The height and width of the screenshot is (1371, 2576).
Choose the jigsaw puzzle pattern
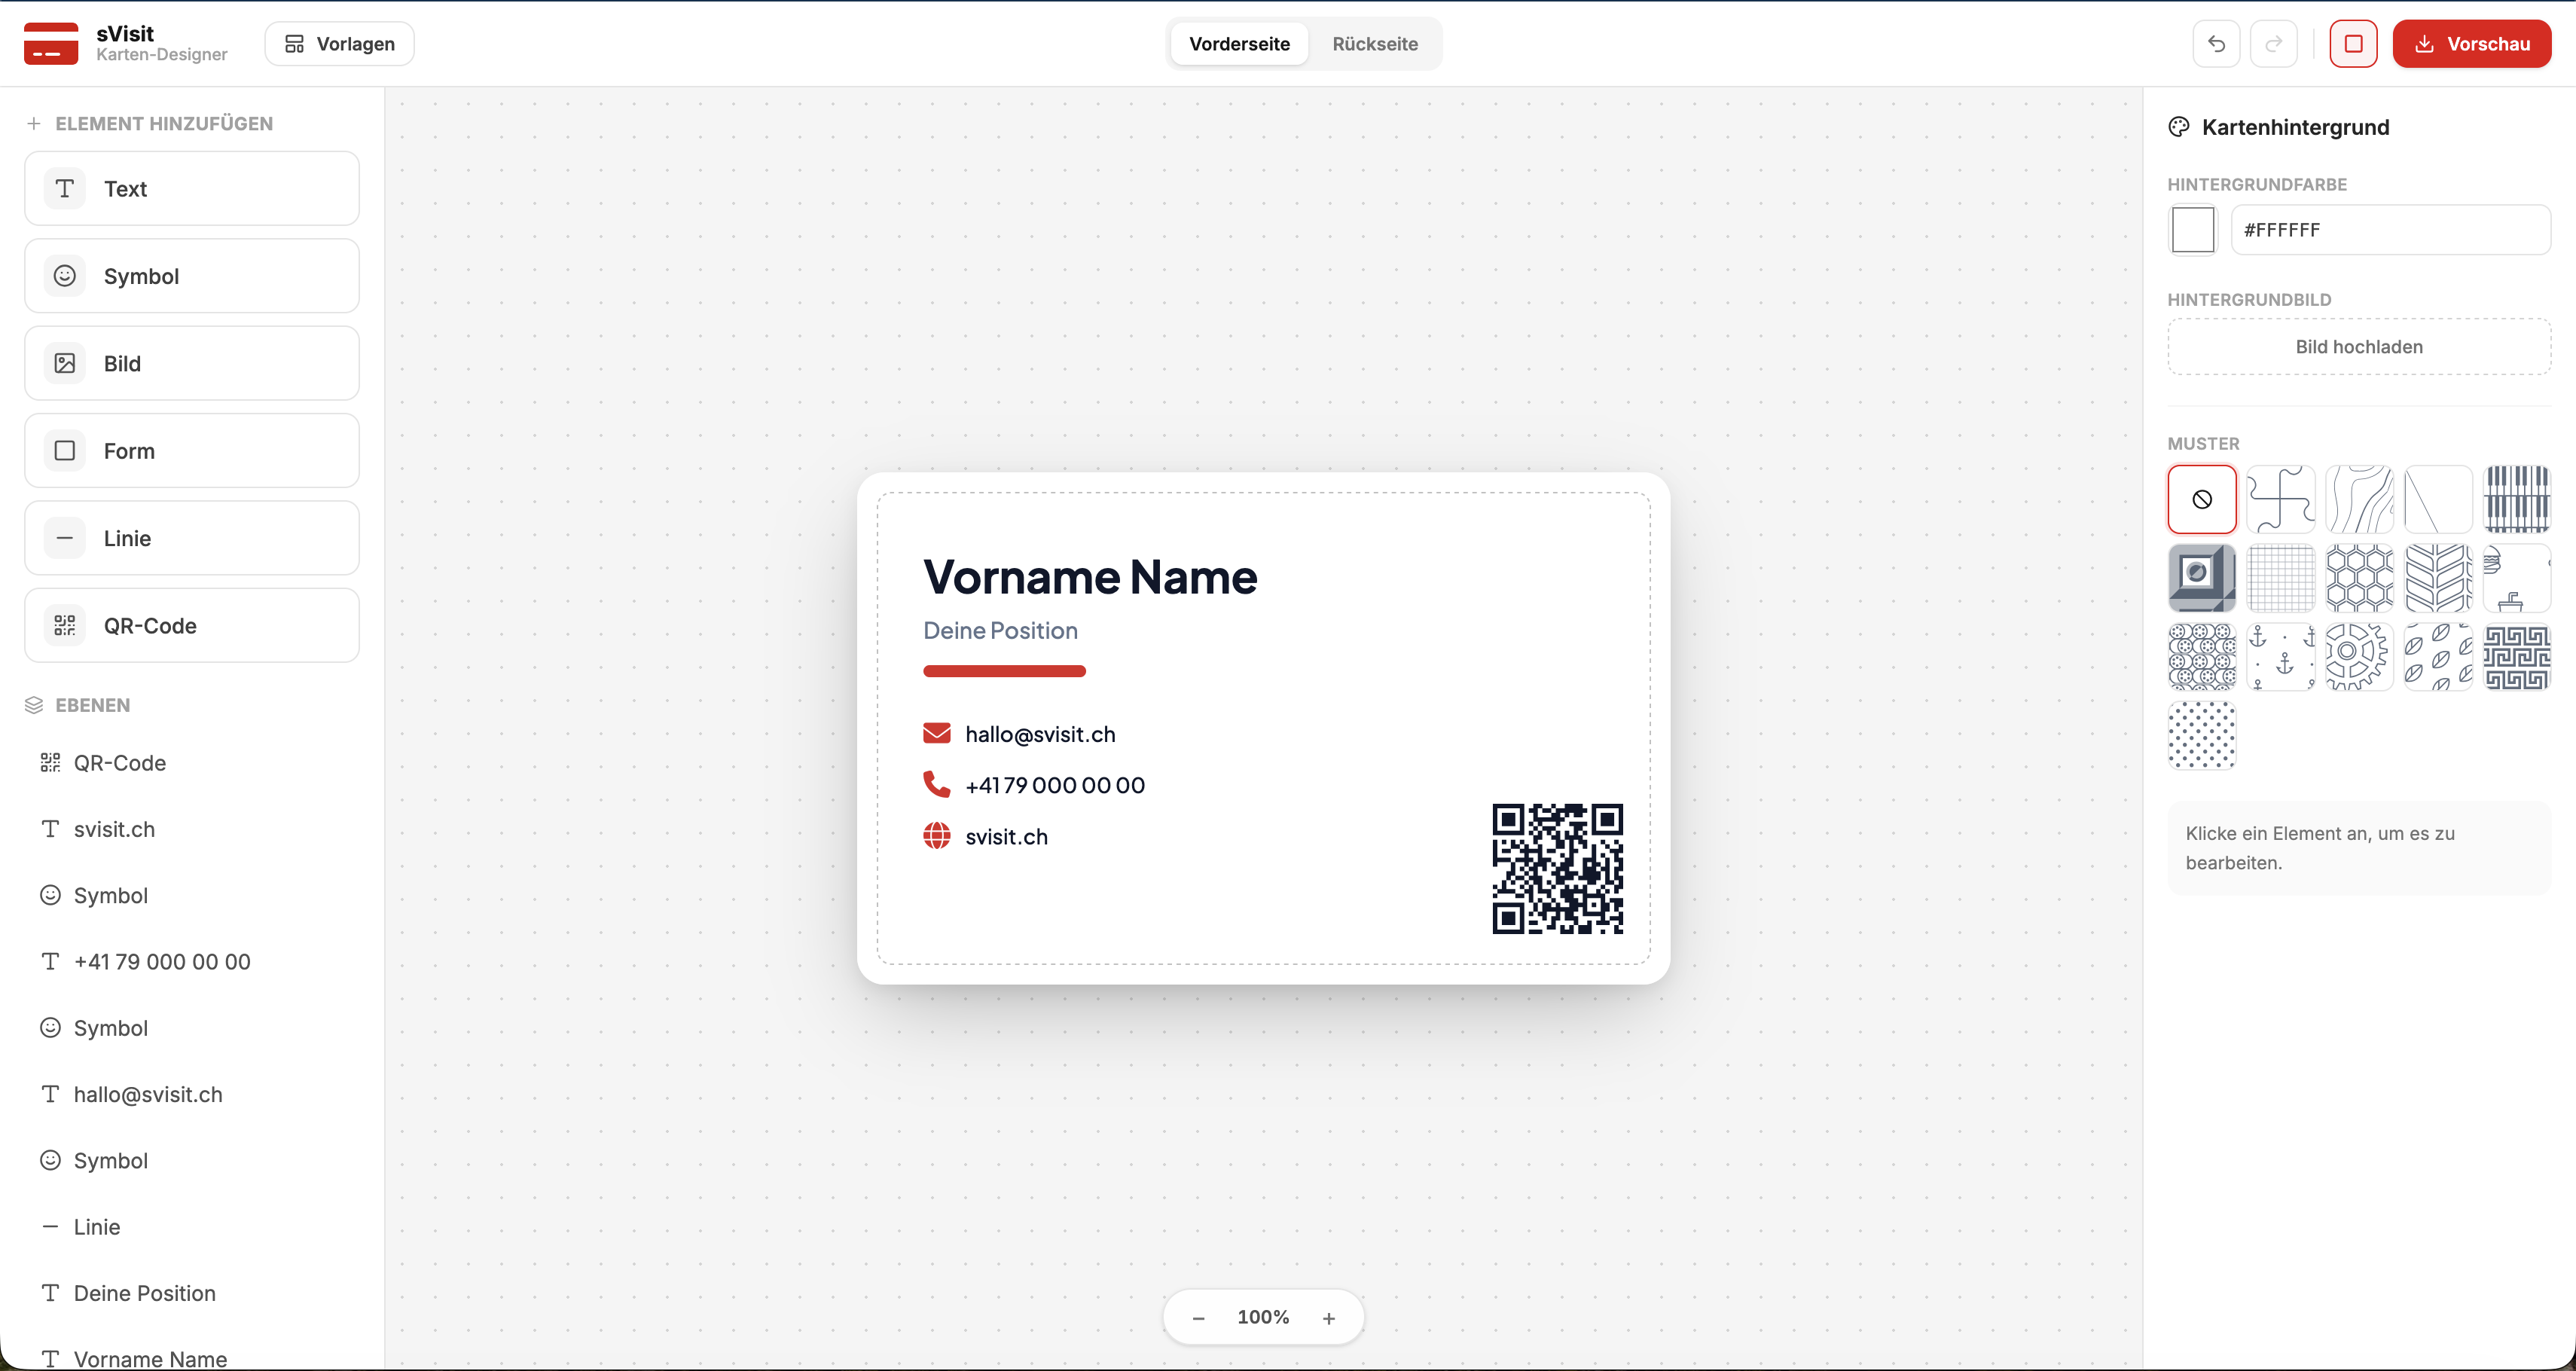2281,499
